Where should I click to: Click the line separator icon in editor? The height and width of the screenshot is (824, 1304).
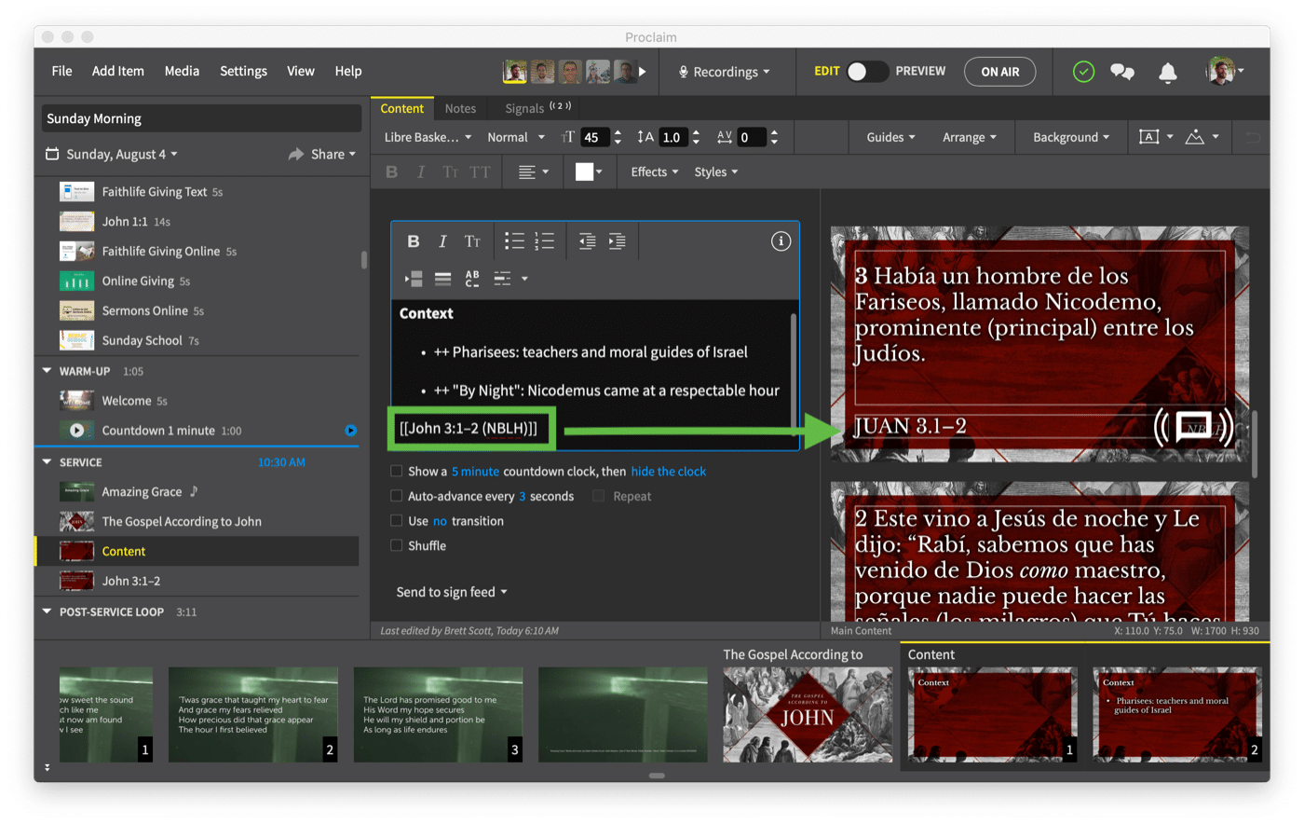point(442,279)
